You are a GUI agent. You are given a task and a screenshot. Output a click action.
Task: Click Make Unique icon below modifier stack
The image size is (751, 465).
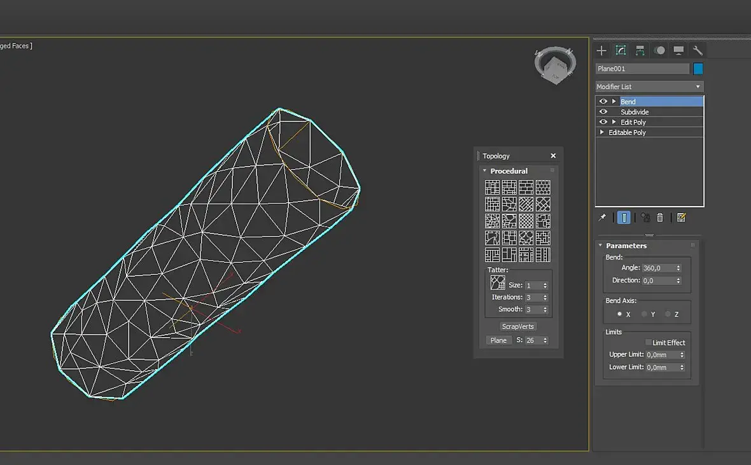pyautogui.click(x=645, y=218)
